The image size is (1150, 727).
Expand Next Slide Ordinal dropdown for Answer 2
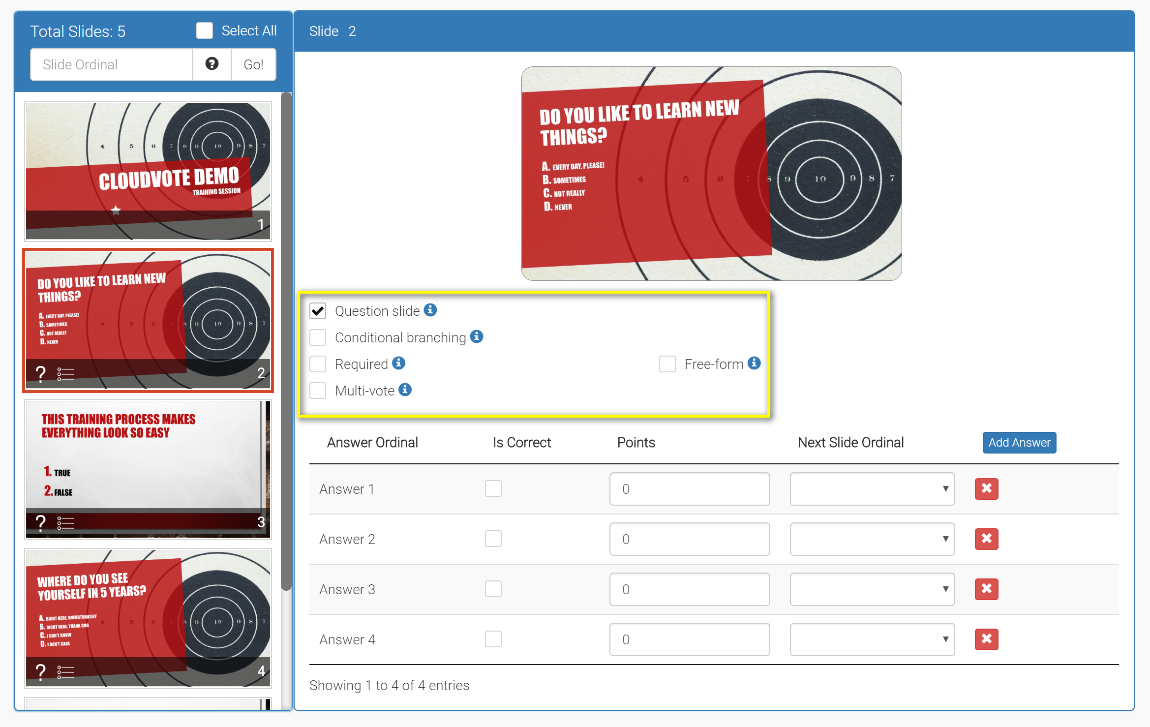tap(872, 539)
